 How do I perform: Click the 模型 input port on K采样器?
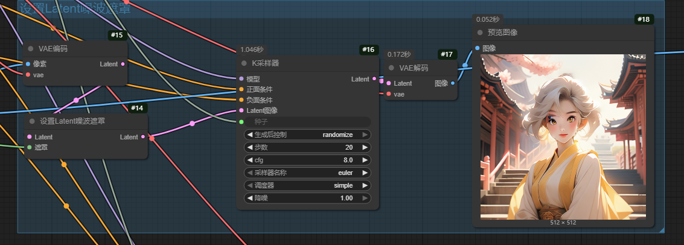pyautogui.click(x=241, y=79)
